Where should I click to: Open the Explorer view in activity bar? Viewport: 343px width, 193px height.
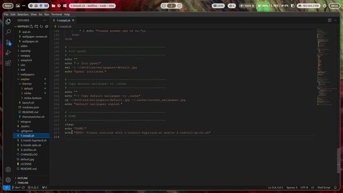[8, 21]
